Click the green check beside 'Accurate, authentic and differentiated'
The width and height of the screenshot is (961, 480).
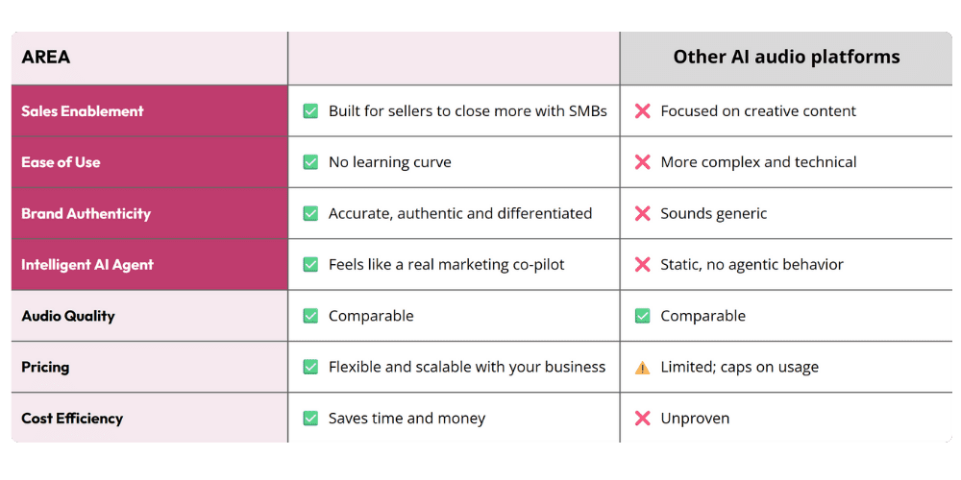310,214
